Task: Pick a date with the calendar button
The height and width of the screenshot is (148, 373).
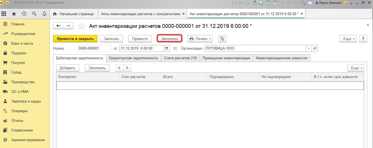Action: [x=167, y=49]
